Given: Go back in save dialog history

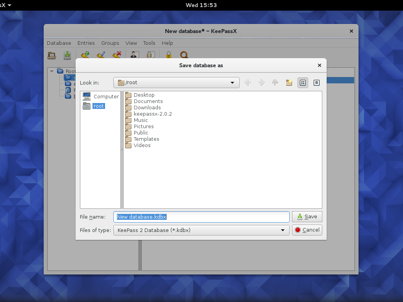Looking at the screenshot, I should [x=248, y=83].
